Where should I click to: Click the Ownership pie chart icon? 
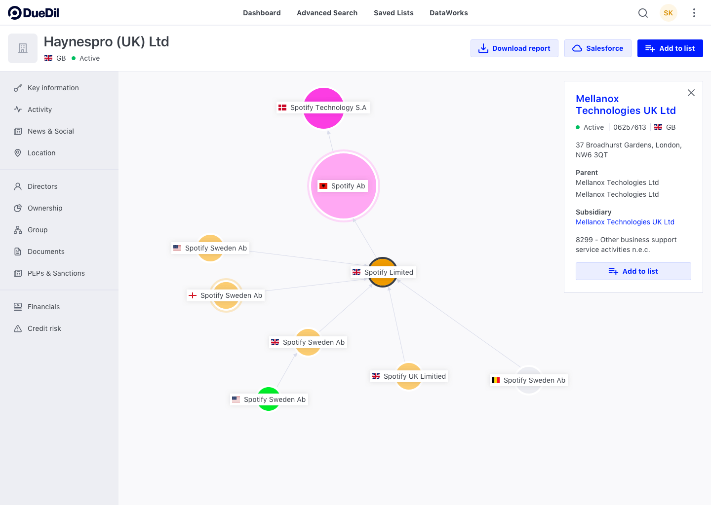click(18, 208)
